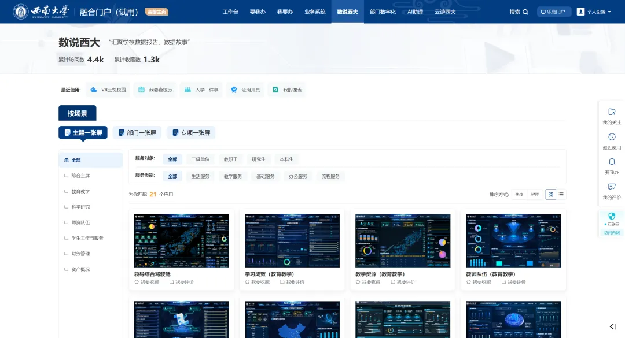Open the 领导综合驾驶舱 dashboard thumbnail
Viewport: 625px width, 338px height.
[x=182, y=240]
